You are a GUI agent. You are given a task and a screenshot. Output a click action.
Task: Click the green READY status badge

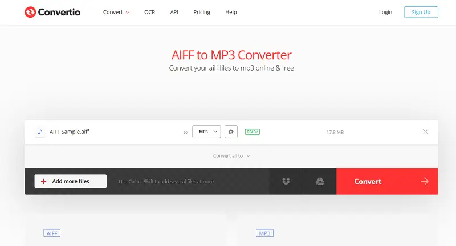point(253,132)
